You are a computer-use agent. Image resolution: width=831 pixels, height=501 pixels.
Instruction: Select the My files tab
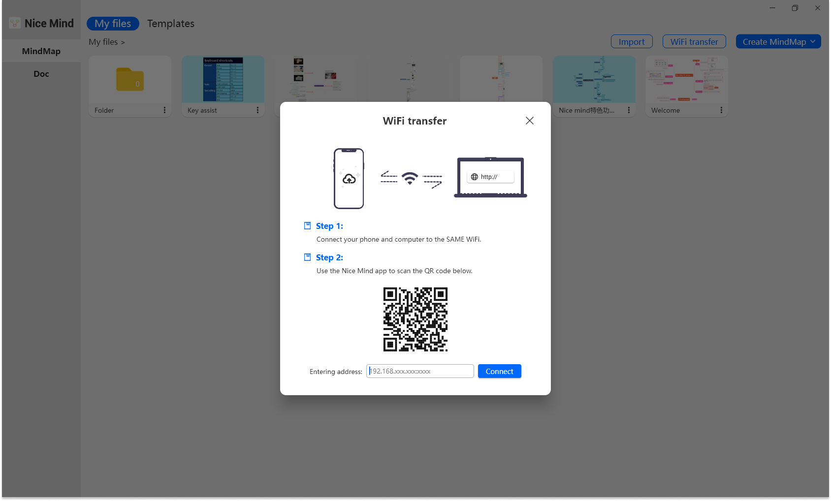point(113,23)
